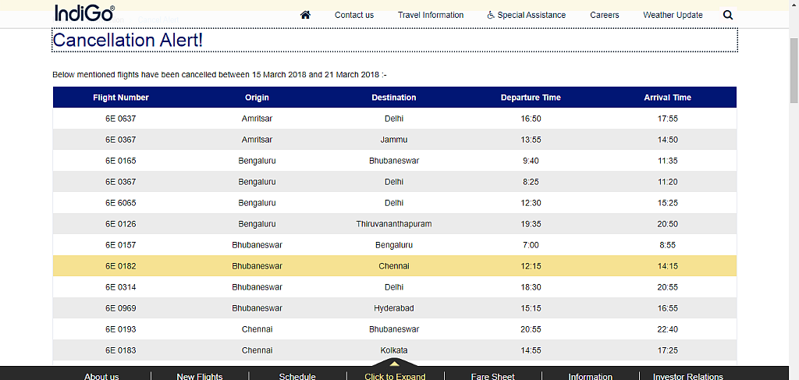Expand footer with Click to Expand
This screenshot has width=799, height=380.
395,376
